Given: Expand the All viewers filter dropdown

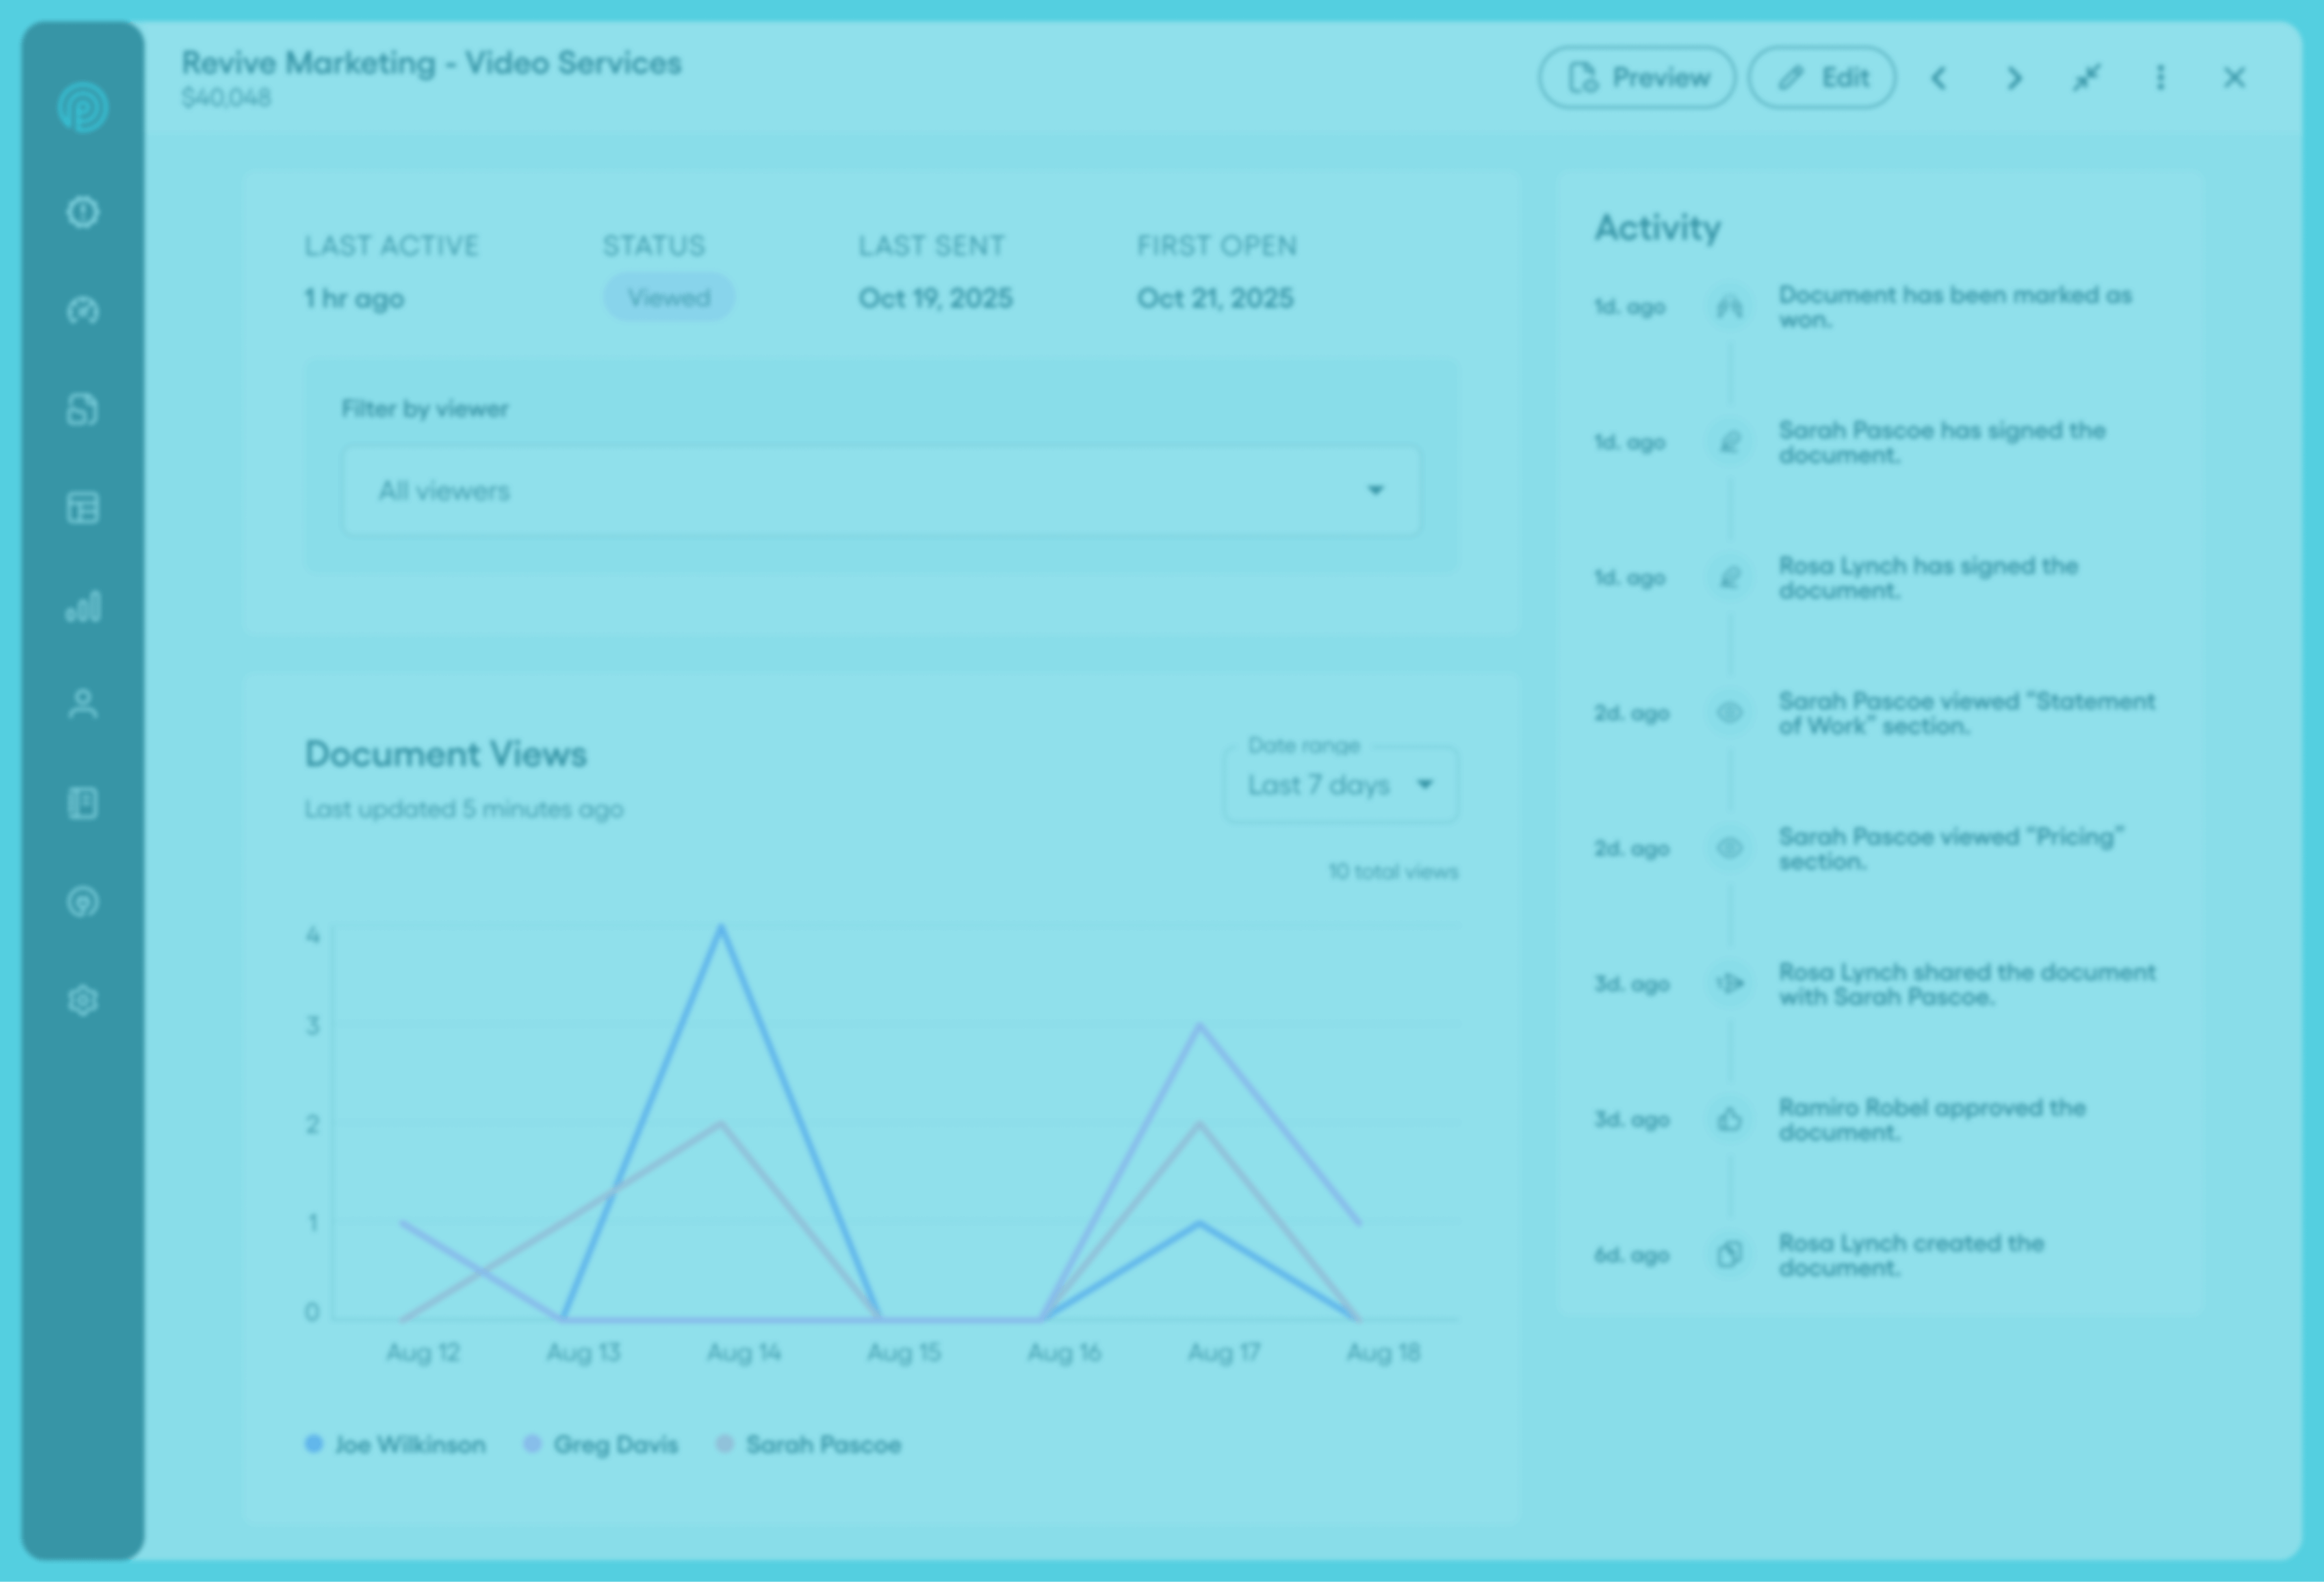Looking at the screenshot, I should tap(880, 491).
